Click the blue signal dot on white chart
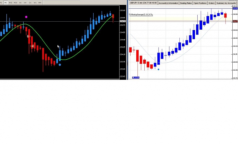Viewport: 238px width, 144px height. tap(158, 70)
